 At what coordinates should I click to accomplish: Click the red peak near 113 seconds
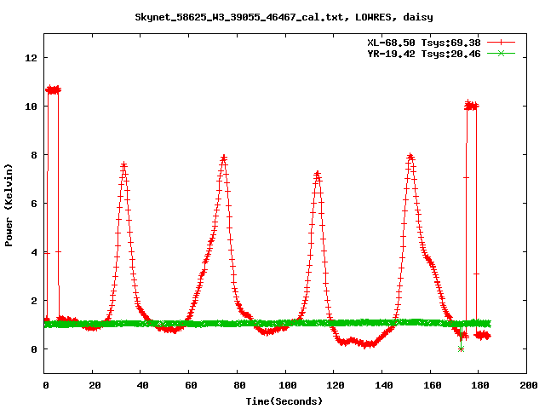coord(318,174)
